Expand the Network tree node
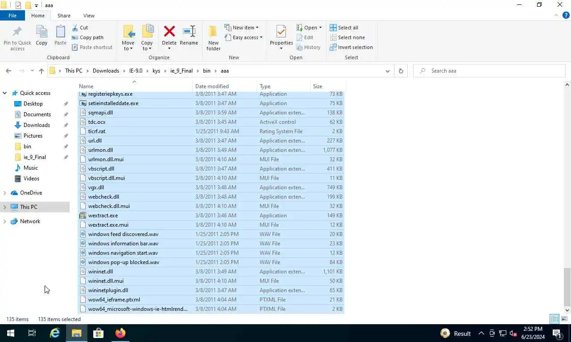The image size is (571, 342). [4, 221]
